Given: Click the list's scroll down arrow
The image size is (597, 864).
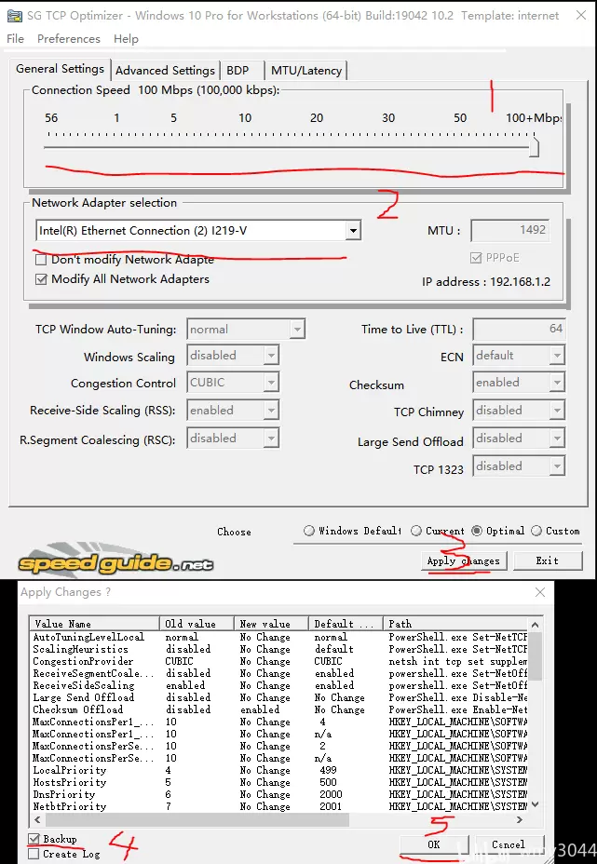Looking at the screenshot, I should click(x=535, y=805).
